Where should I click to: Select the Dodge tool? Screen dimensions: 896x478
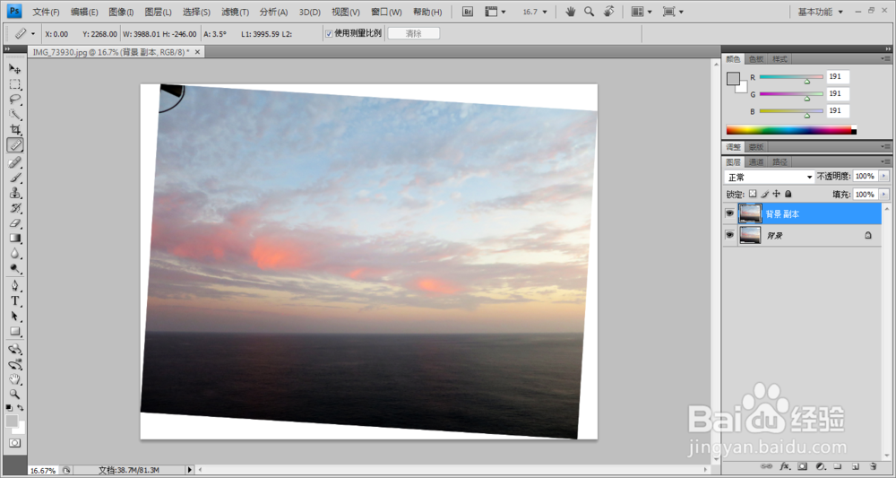15,269
